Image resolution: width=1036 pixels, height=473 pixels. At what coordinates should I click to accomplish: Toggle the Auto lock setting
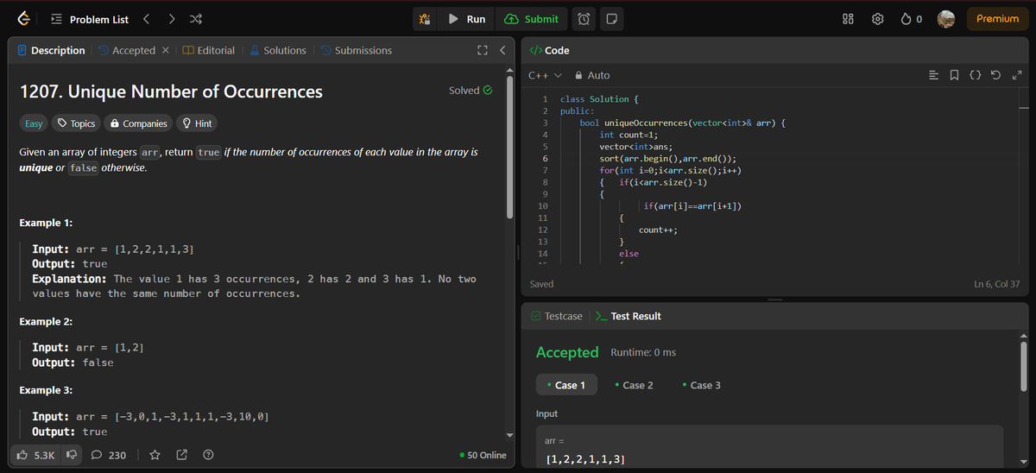tap(592, 75)
